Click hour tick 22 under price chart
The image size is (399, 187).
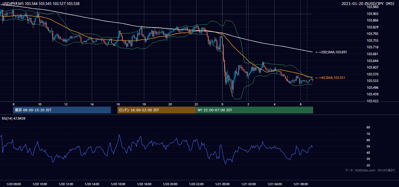196,104
